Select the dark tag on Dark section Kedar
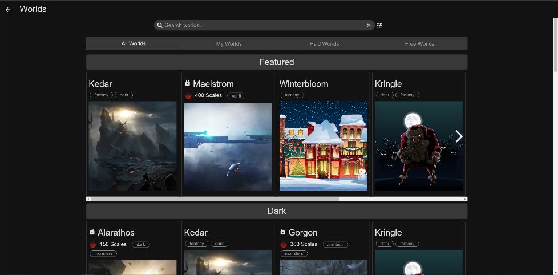The width and height of the screenshot is (558, 275). (219, 244)
